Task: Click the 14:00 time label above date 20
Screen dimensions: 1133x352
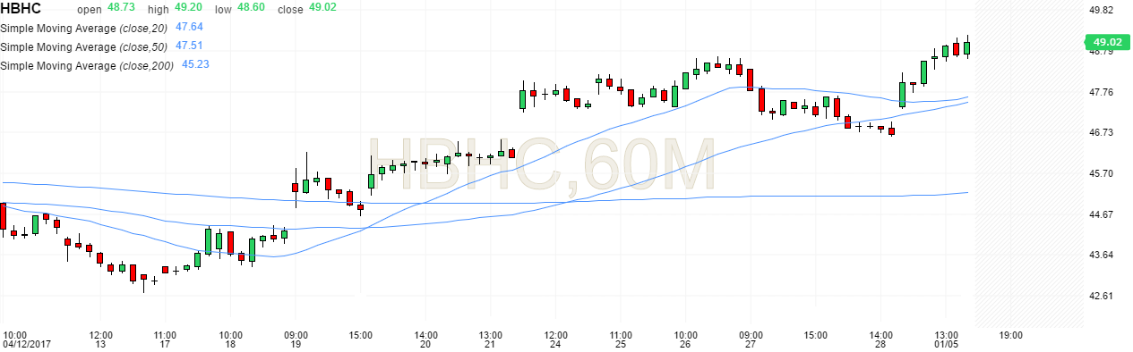Action: pyautogui.click(x=425, y=334)
